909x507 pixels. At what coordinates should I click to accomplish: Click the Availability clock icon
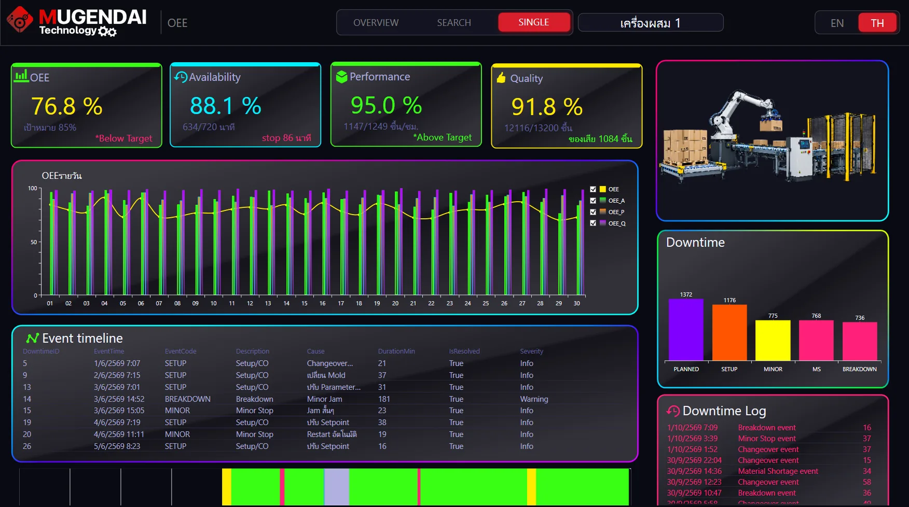click(x=181, y=77)
